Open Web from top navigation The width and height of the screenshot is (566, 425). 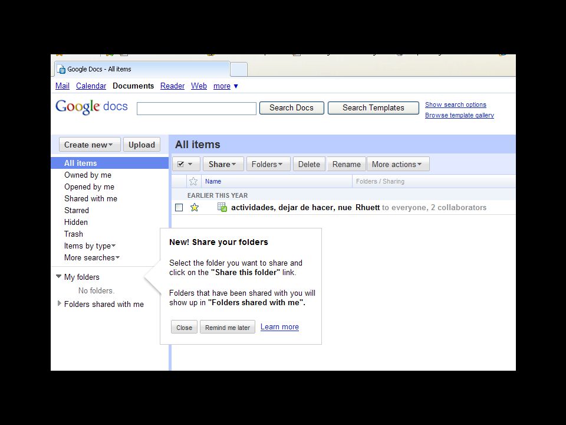coord(199,86)
